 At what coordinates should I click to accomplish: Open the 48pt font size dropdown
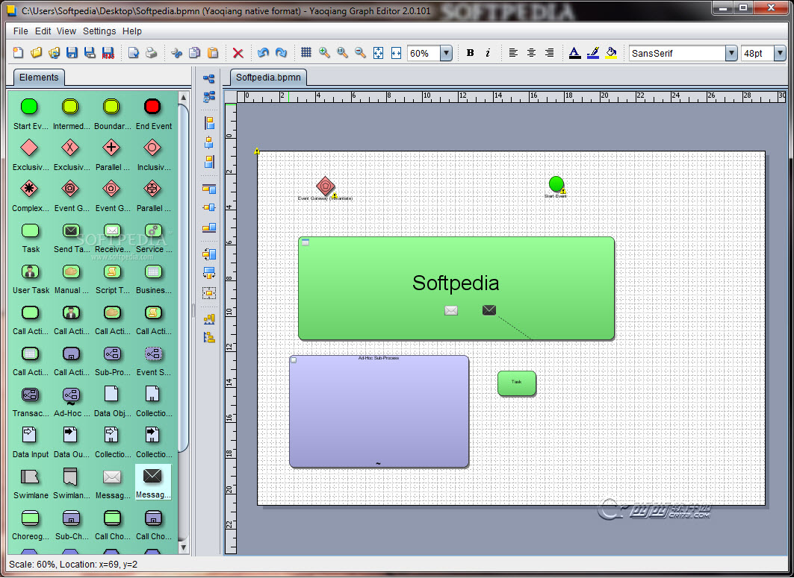point(780,53)
